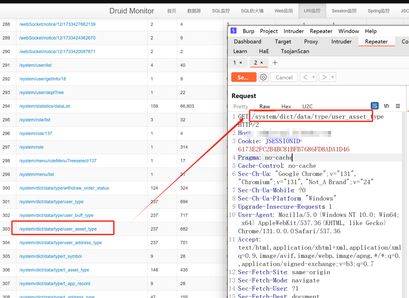
Task: Click the Cancel button in Repeater
Action: pos(284,77)
